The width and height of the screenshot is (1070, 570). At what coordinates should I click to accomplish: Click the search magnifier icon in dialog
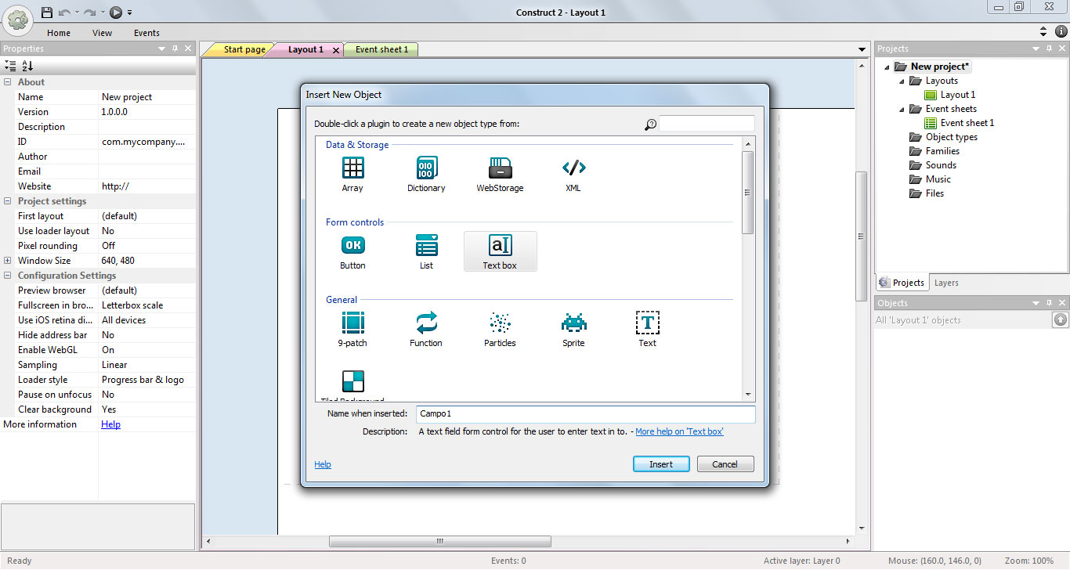650,124
